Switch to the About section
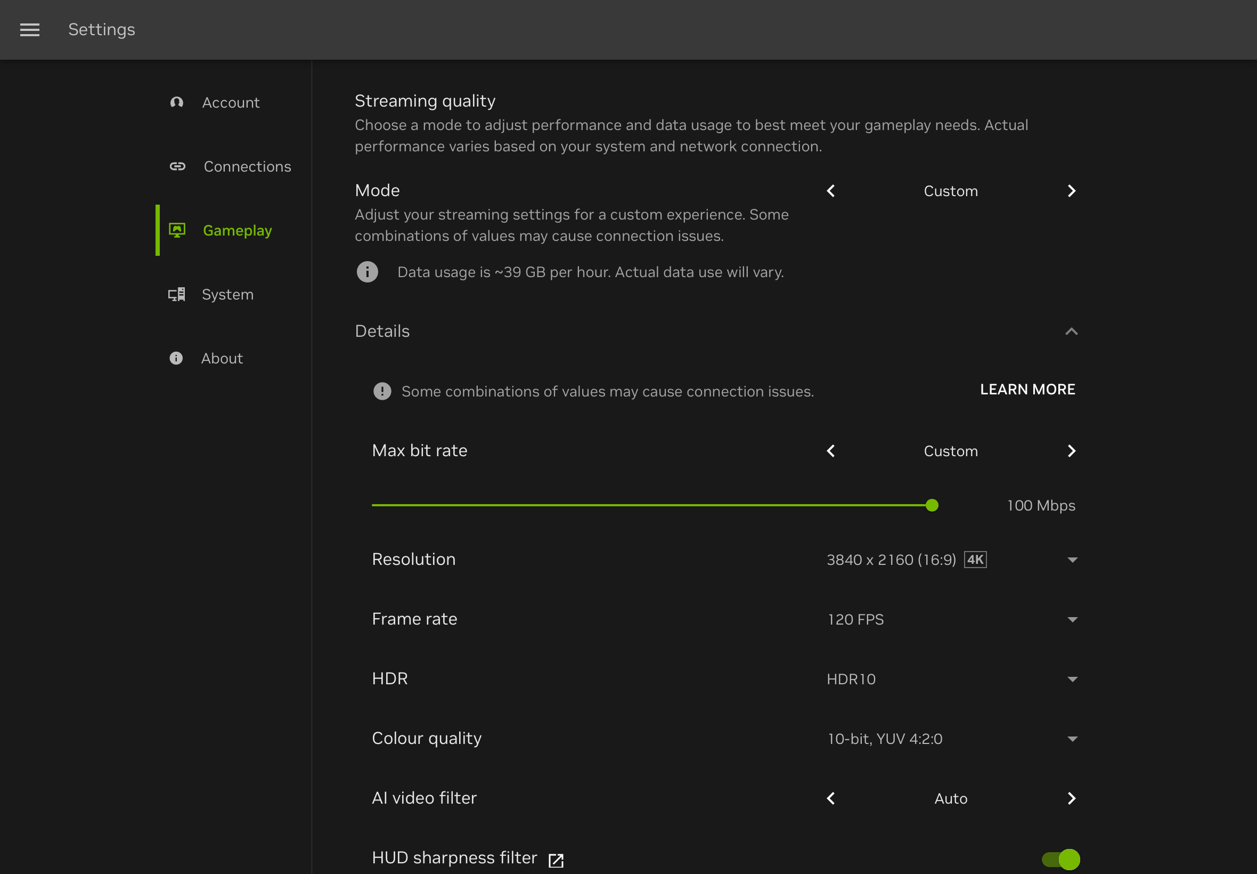The width and height of the screenshot is (1257, 874). click(x=222, y=358)
